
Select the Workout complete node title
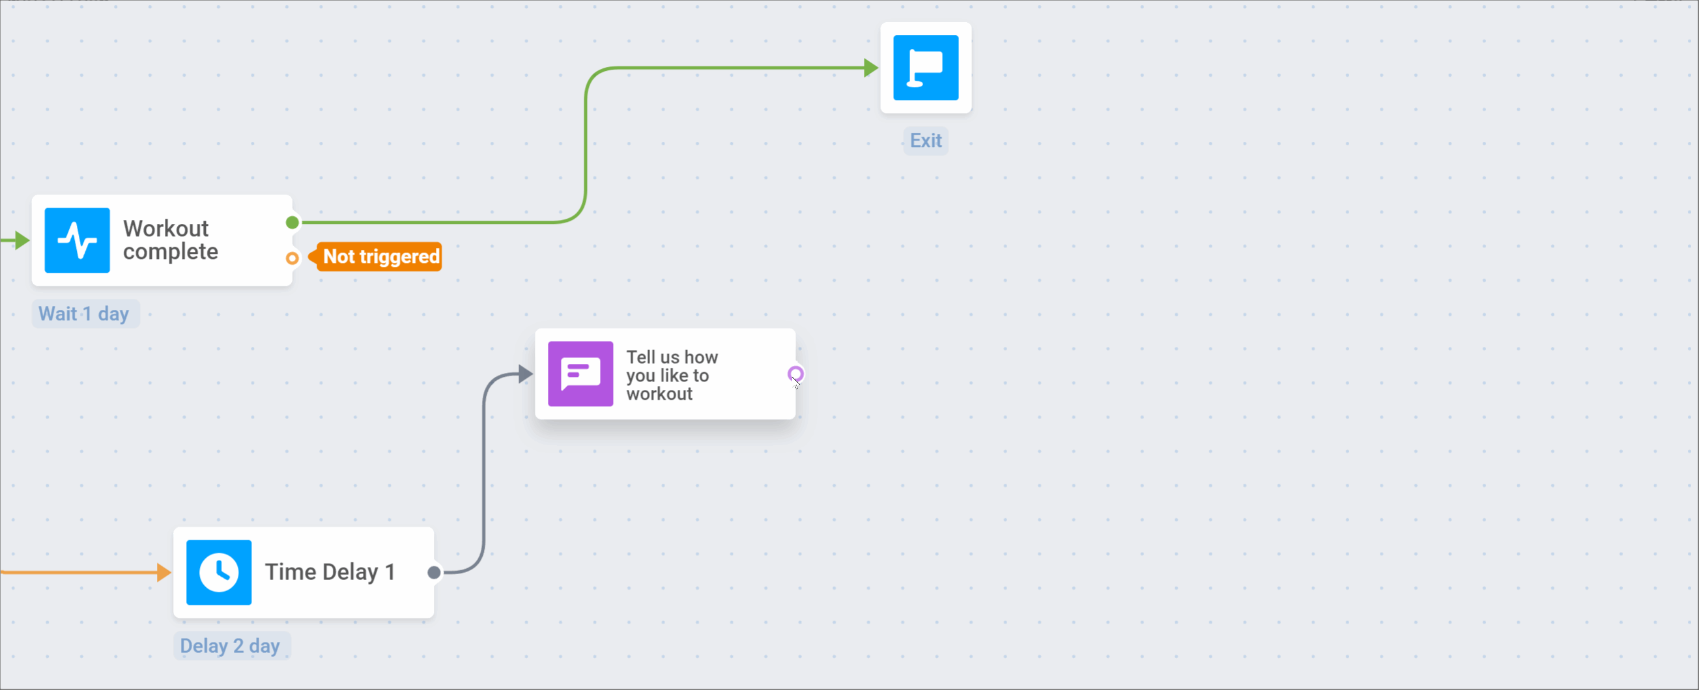[x=170, y=240]
